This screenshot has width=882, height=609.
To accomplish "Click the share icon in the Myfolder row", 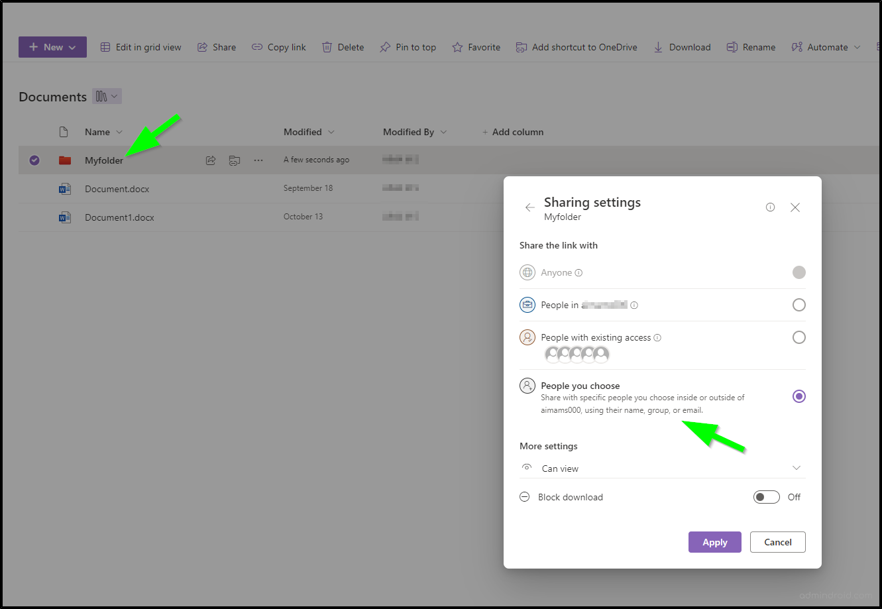I will (211, 160).
